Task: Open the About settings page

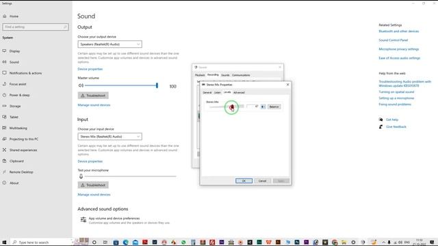Action: tap(14, 183)
